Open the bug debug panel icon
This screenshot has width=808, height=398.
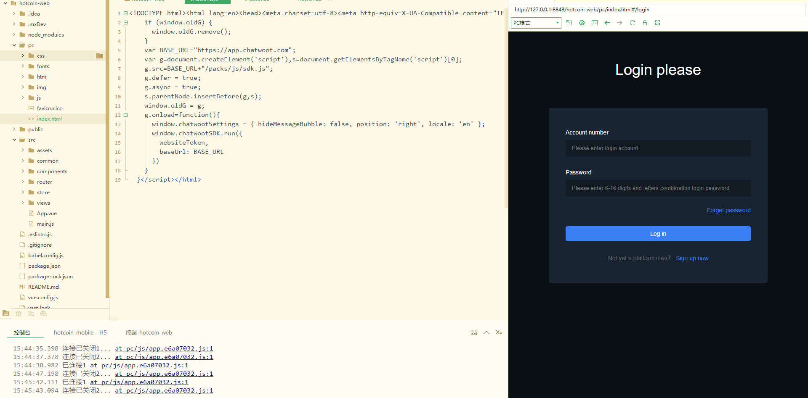click(19, 314)
